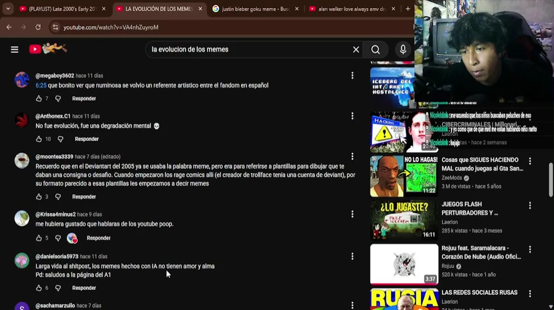Open Cosas que SIGUES HACIENDO MAL title
Viewport: 554px width, 310px height.
[482, 164]
